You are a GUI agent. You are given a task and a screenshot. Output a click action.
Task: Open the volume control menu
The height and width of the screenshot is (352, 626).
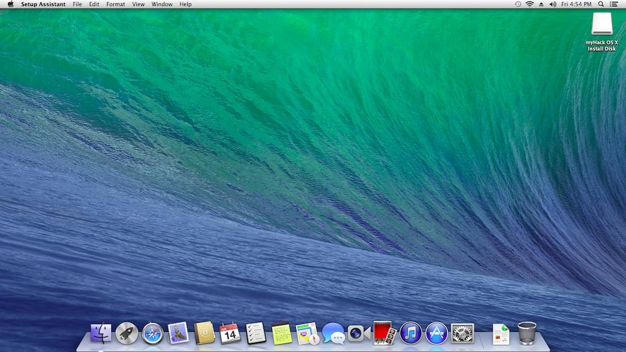553,4
